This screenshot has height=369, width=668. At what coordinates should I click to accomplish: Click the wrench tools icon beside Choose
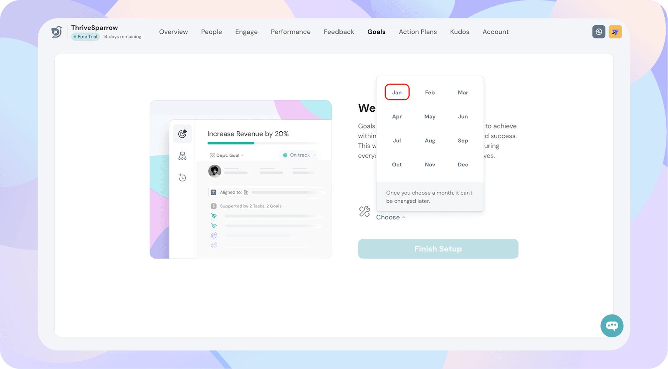click(364, 212)
